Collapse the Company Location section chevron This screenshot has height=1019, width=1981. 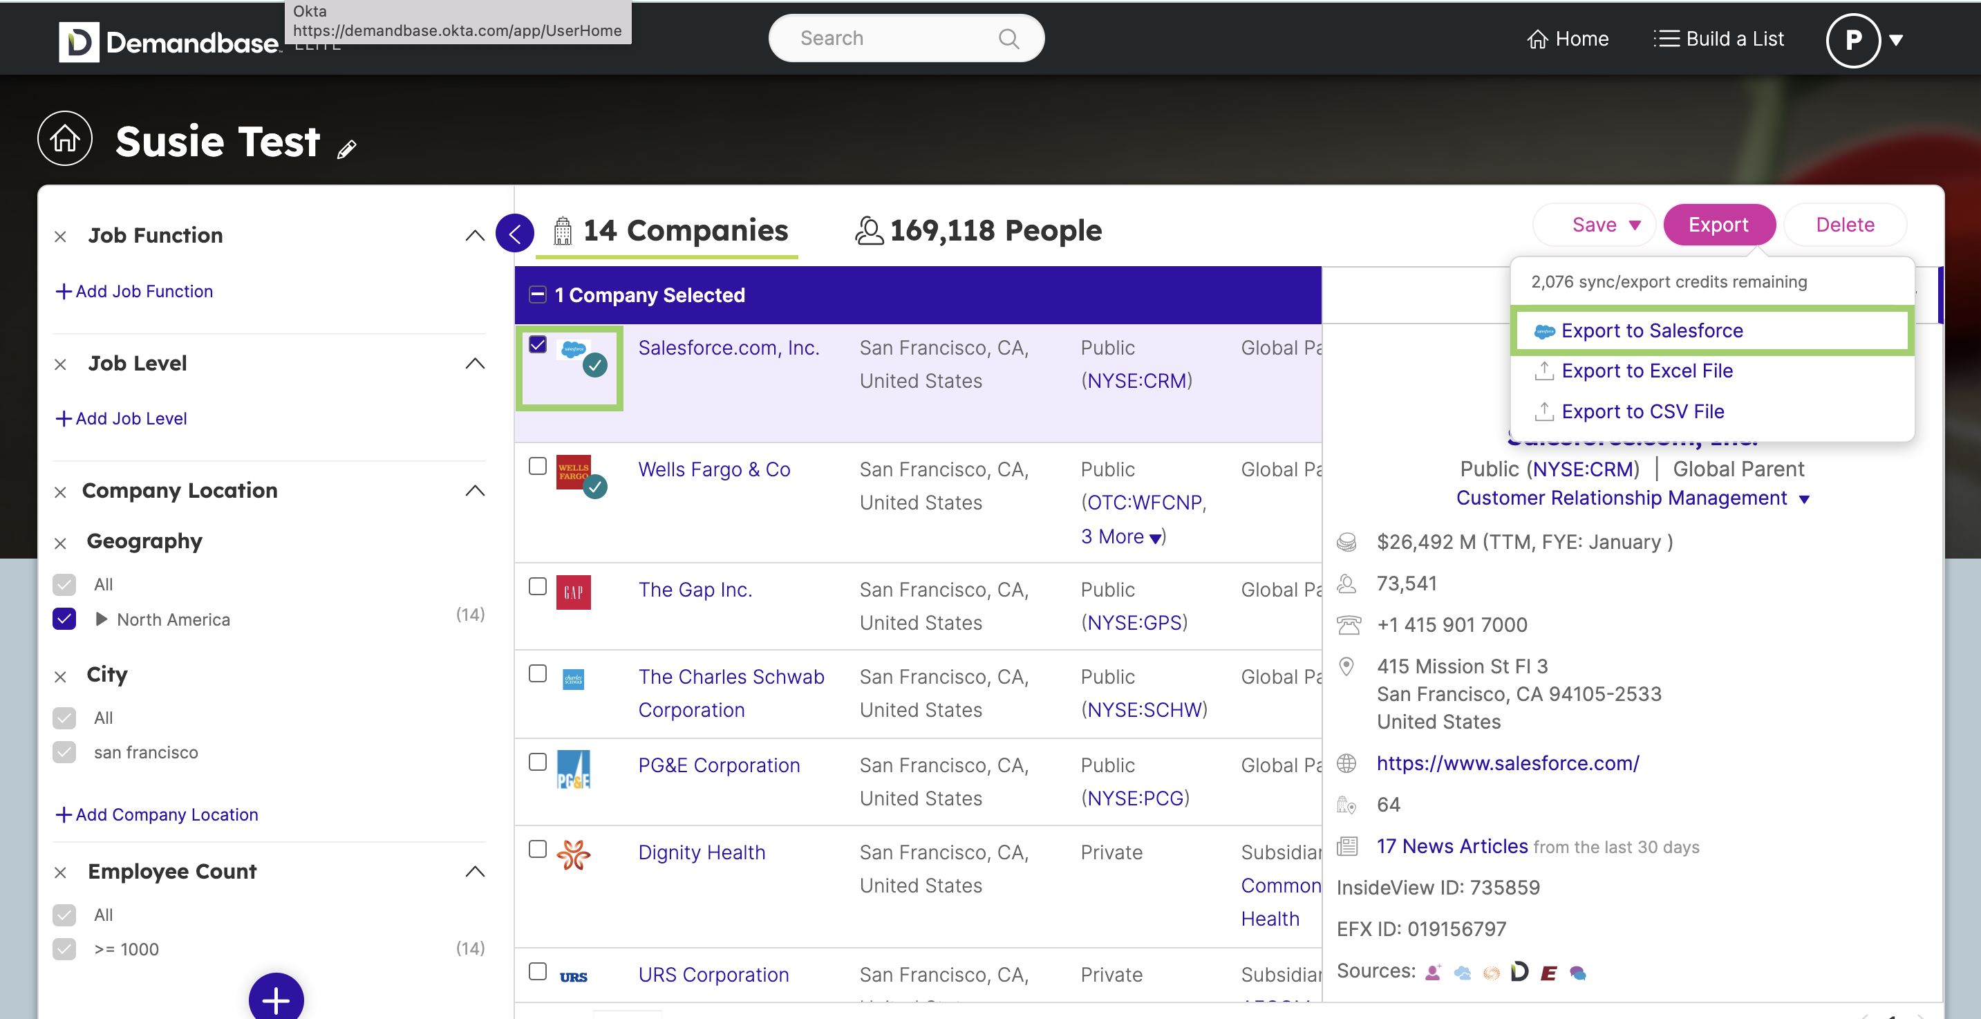pyautogui.click(x=476, y=491)
